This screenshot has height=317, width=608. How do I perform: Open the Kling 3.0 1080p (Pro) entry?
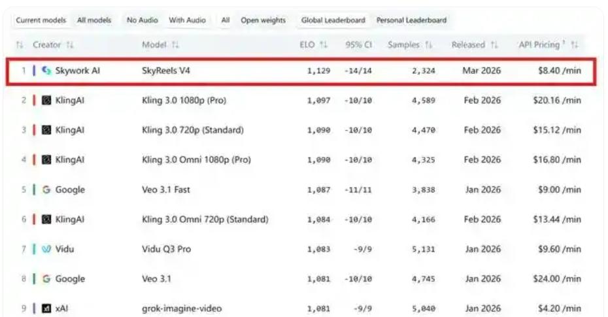click(184, 101)
